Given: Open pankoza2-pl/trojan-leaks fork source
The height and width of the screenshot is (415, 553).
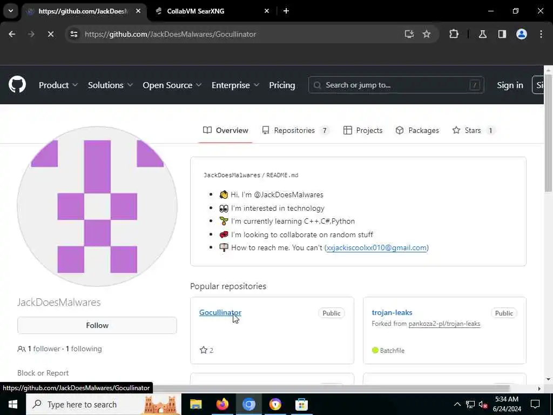Looking at the screenshot, I should coord(444,324).
